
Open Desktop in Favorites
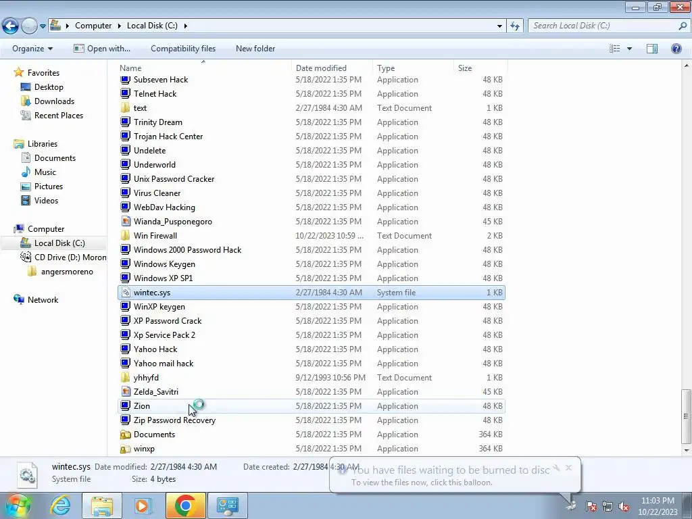49,87
